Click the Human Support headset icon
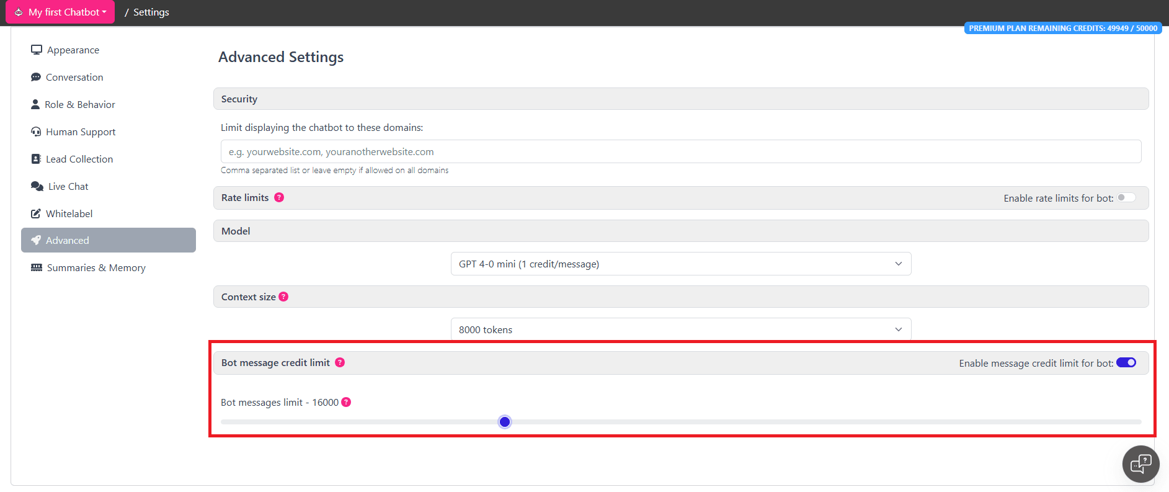The width and height of the screenshot is (1169, 492). (36, 132)
